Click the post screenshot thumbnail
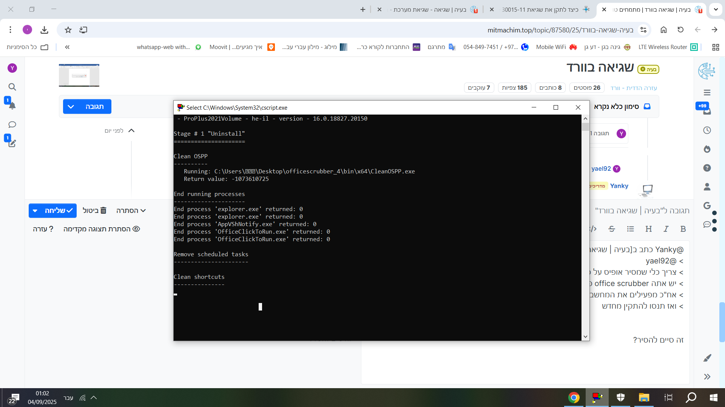The width and height of the screenshot is (725, 407). pos(79,75)
